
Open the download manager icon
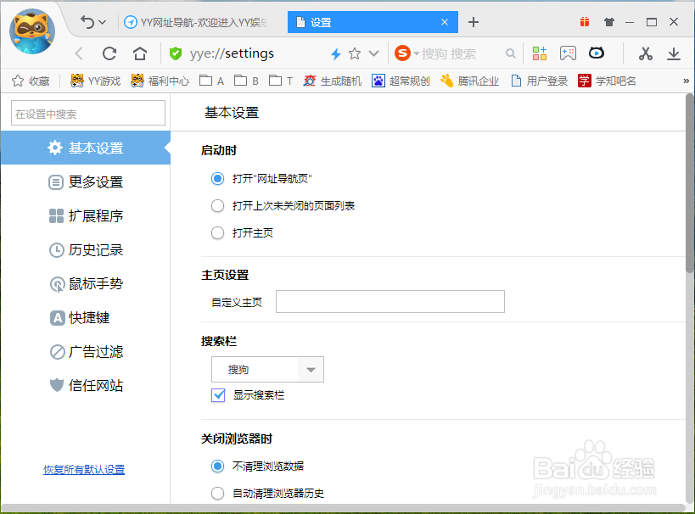coord(674,53)
